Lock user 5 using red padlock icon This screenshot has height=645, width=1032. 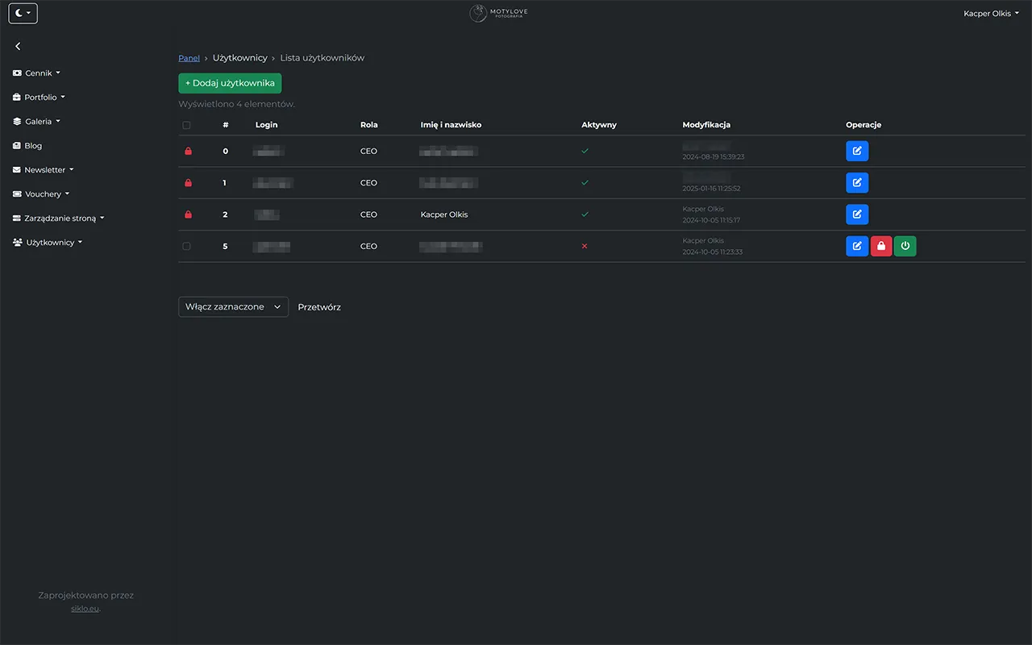[x=881, y=246]
